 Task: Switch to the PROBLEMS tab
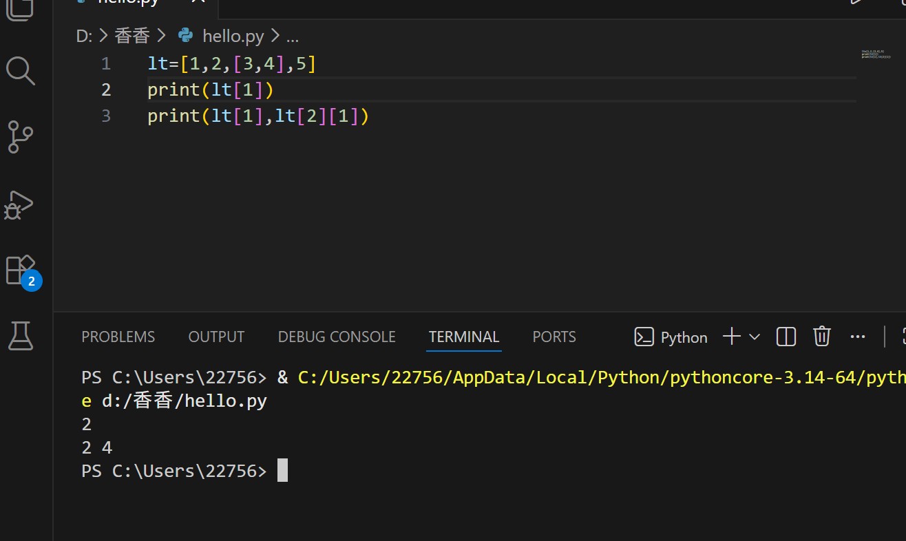pos(118,337)
